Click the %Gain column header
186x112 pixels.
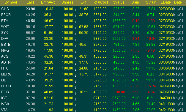[x=151, y=2]
